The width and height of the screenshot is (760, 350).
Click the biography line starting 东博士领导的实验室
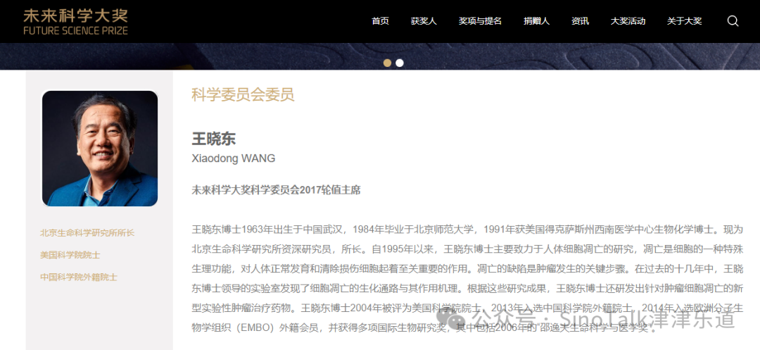coord(467,289)
